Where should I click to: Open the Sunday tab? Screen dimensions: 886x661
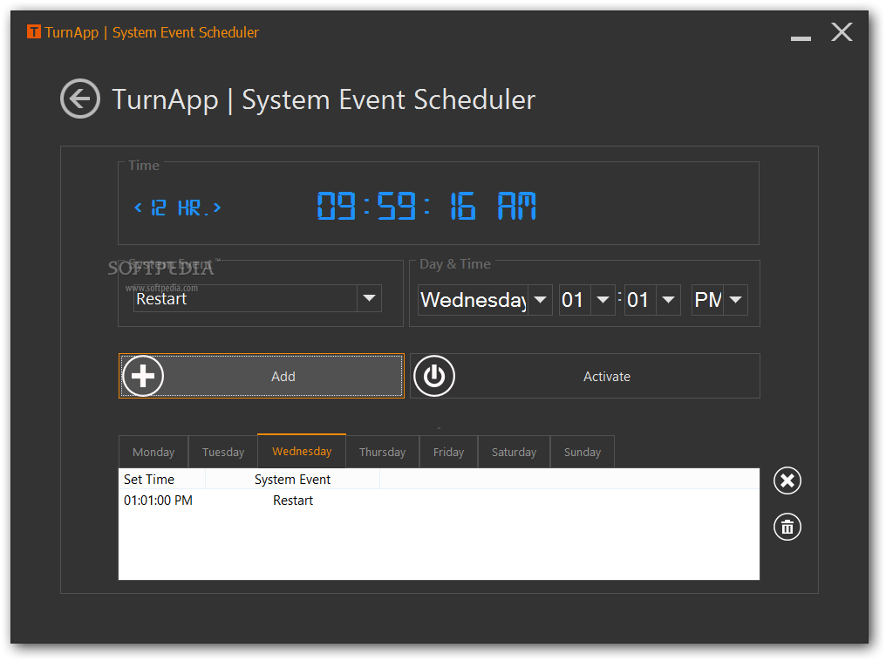coord(582,452)
